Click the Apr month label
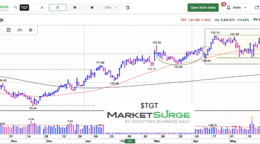 click(x=196, y=141)
